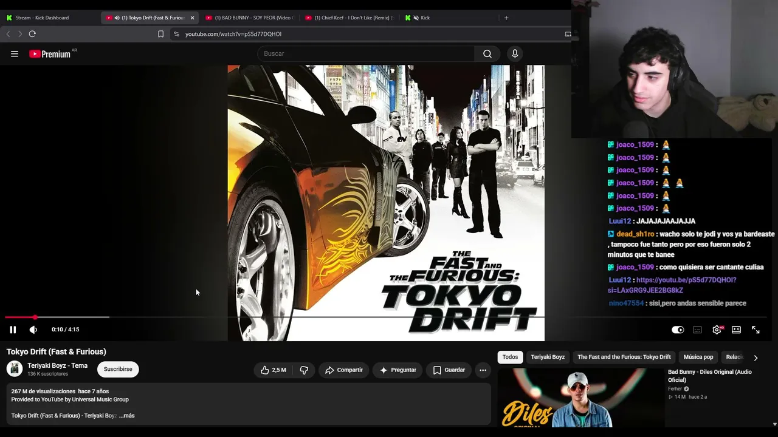The image size is (778, 437).
Task: Close the Tokyo Drift browser tab
Action: [192, 18]
